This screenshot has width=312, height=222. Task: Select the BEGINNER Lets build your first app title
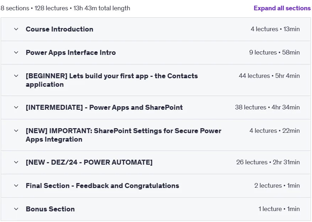coord(112,80)
